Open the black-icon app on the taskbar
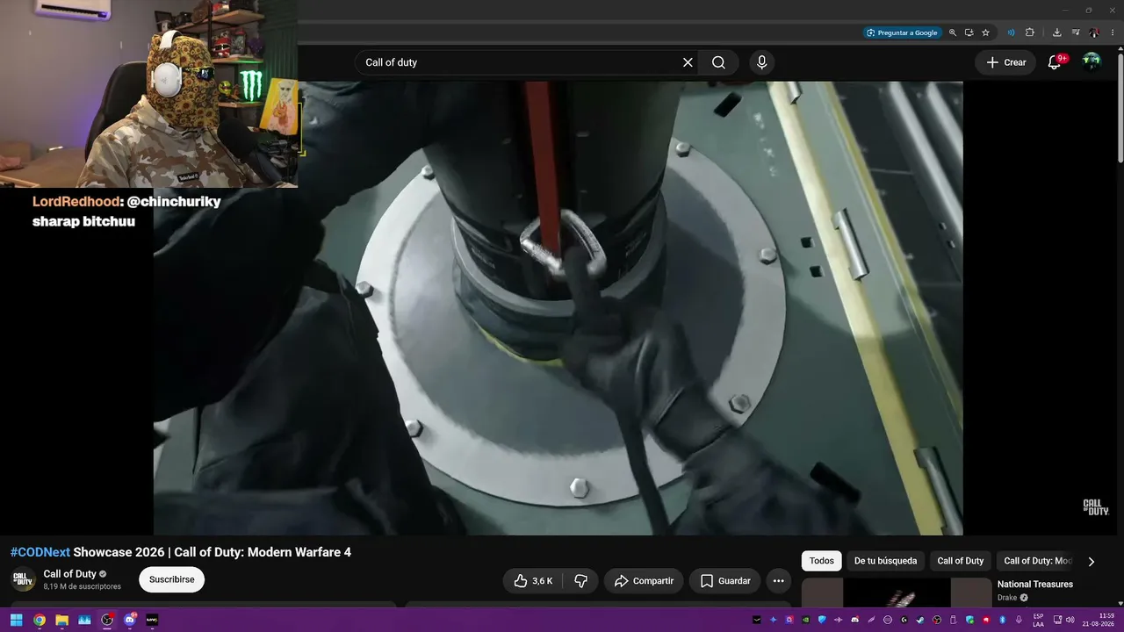 (x=152, y=620)
